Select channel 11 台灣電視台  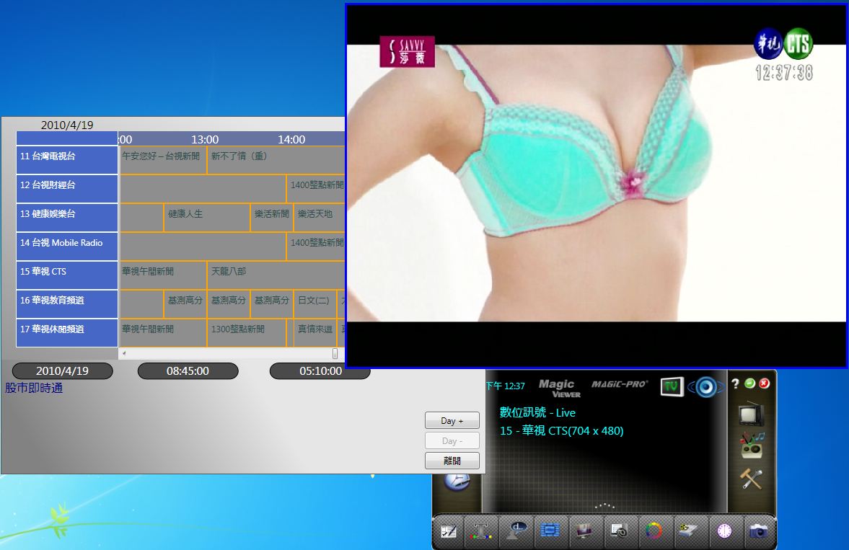[67, 160]
